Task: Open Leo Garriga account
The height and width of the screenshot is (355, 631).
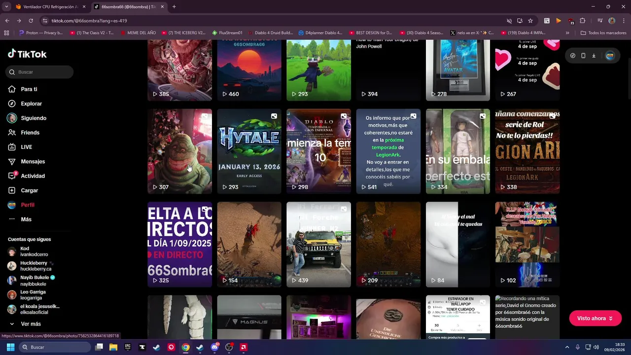Action: click(27, 295)
